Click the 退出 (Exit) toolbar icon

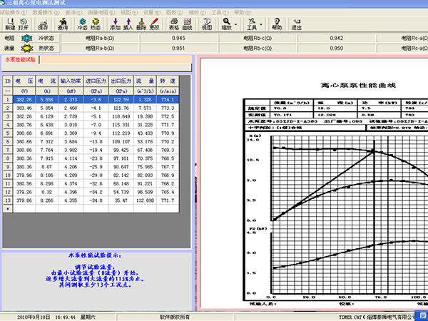(296, 24)
